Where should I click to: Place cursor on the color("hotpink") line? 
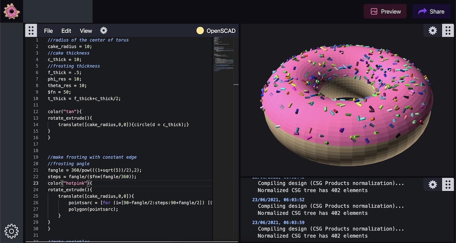70,183
